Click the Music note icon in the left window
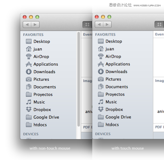164x160 pixels. coord(29,102)
